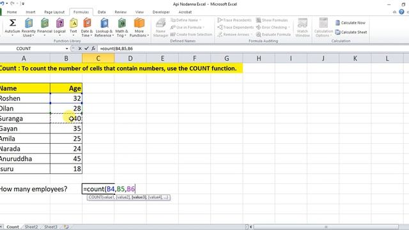Click the Undo arrow dropdown in Quick Access
The width and height of the screenshot is (409, 230).
coord(6,4)
